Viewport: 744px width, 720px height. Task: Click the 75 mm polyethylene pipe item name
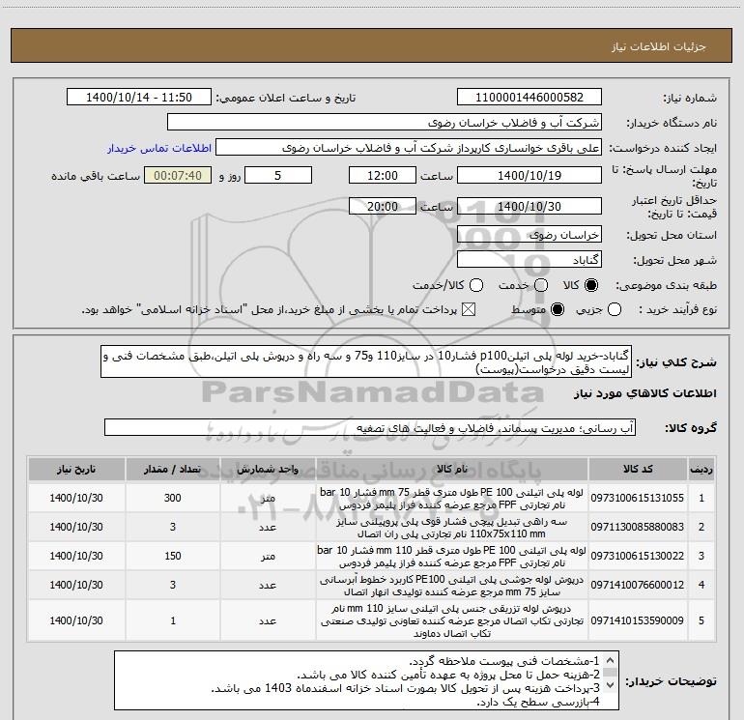[452, 499]
